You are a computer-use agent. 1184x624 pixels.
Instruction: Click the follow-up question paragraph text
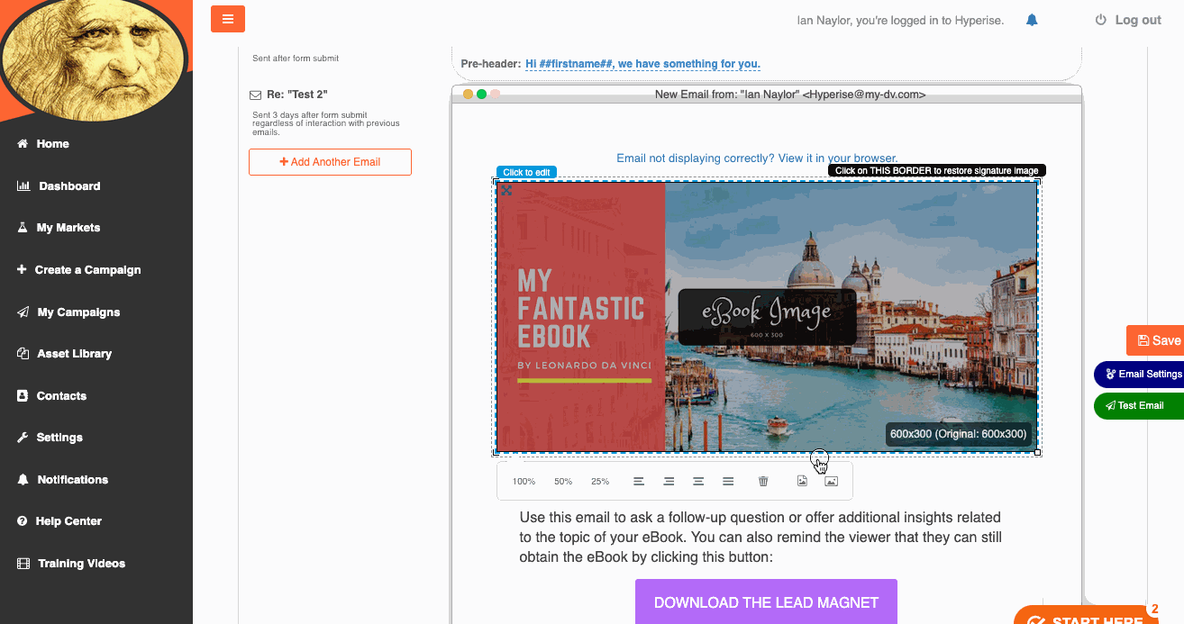760,538
